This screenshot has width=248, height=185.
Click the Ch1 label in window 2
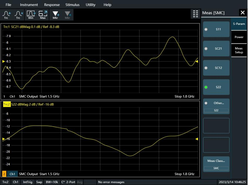click(12, 174)
